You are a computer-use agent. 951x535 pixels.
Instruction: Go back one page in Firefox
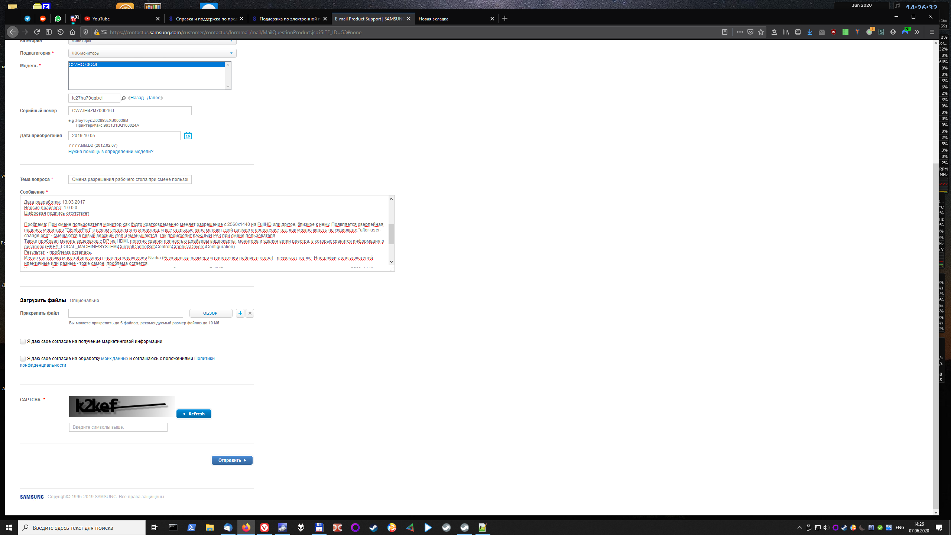12,32
